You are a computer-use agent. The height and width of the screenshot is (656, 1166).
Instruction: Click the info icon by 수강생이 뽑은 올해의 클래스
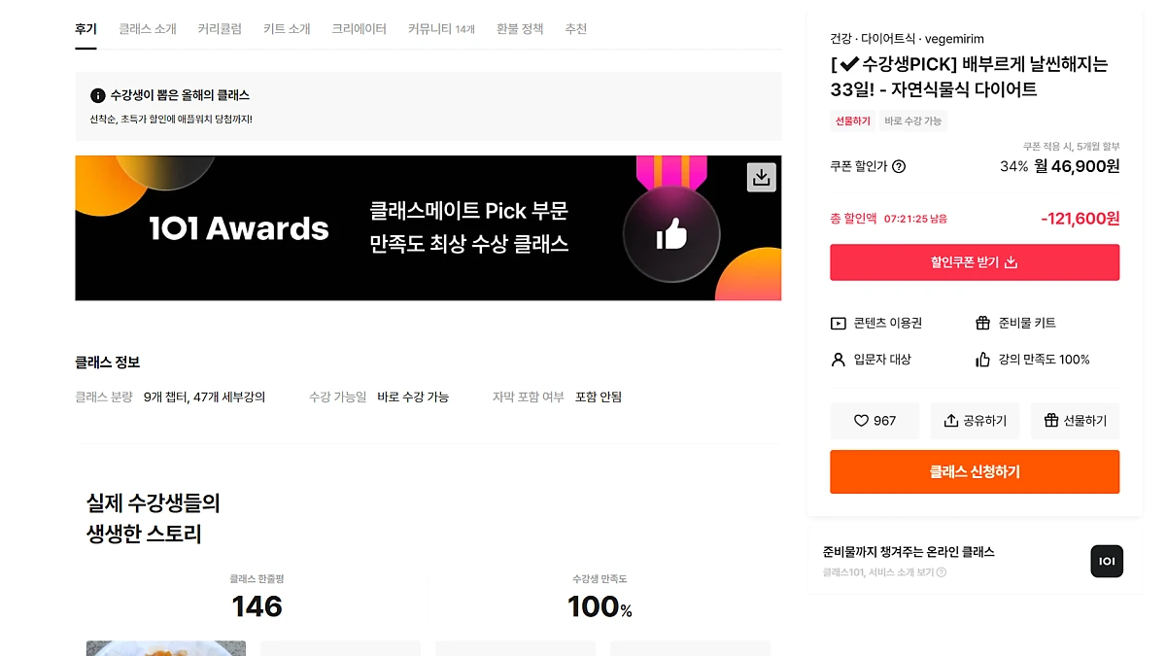[x=97, y=95]
